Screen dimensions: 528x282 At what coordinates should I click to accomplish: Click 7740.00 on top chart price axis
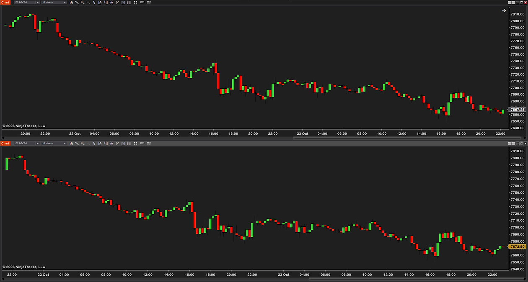click(518, 61)
